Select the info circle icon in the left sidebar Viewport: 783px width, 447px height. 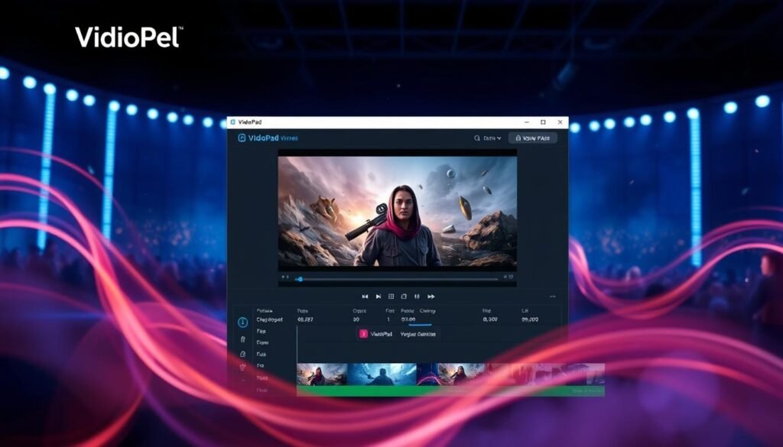click(x=243, y=322)
